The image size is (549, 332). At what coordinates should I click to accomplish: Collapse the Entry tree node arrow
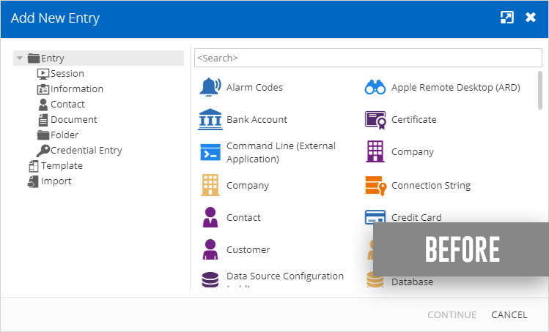click(x=20, y=59)
